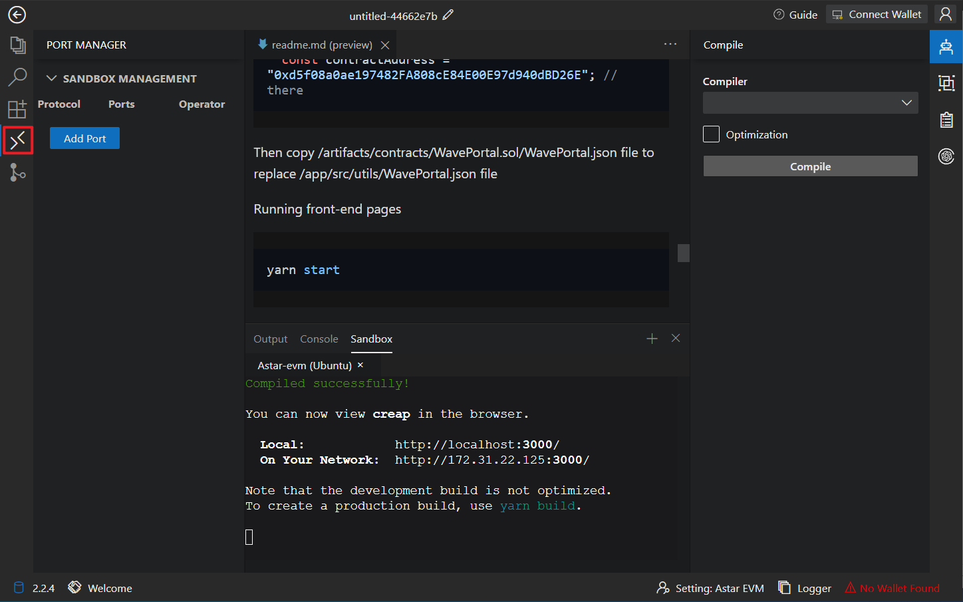963x602 pixels.
Task: Click the back arrow icon in header
Action: click(x=17, y=15)
